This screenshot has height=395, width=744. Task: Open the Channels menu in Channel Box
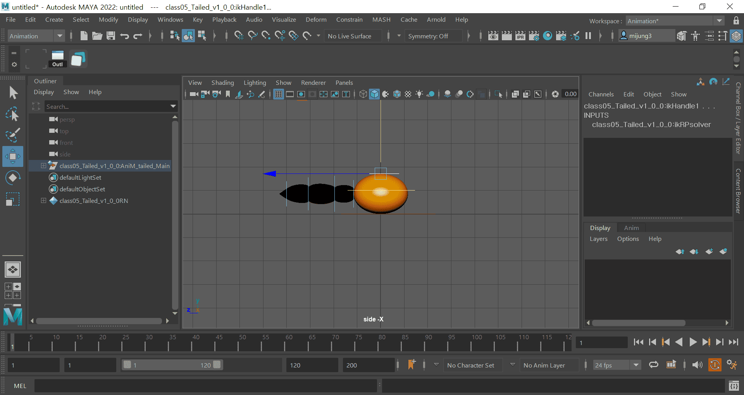(601, 94)
